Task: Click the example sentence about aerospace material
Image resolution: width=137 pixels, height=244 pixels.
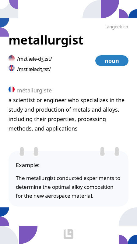Action: [x=68, y=187]
